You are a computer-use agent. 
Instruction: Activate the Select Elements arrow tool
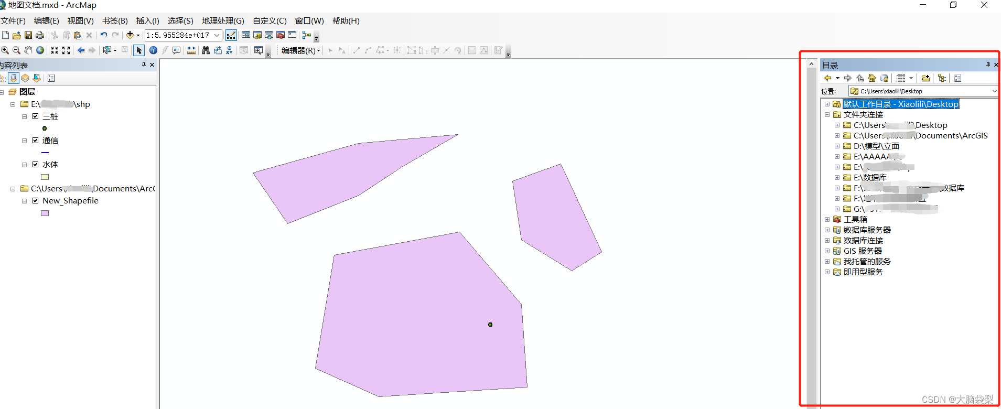click(139, 50)
